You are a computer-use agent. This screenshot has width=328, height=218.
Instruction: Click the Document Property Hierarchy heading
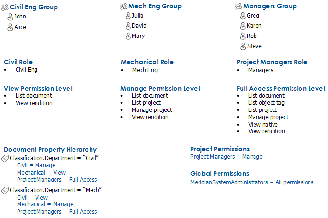point(51,150)
